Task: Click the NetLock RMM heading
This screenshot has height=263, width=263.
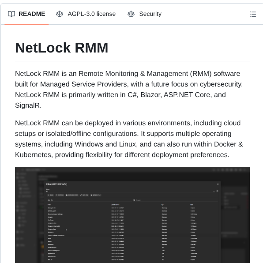Action: coord(61,48)
